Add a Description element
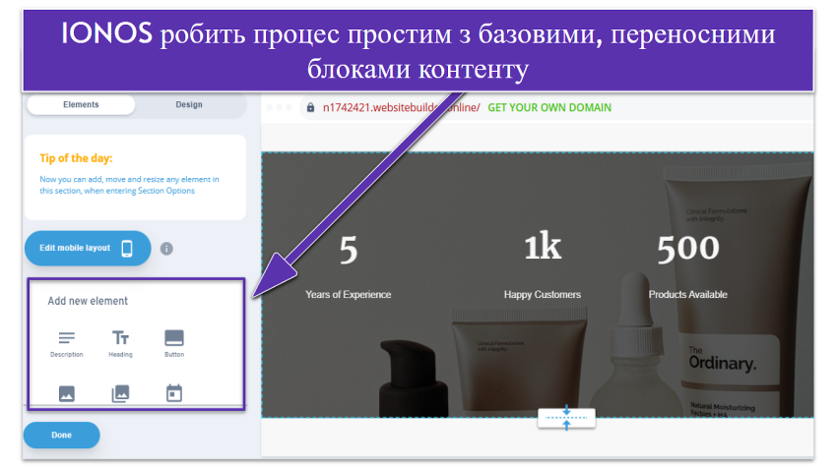 [67, 344]
